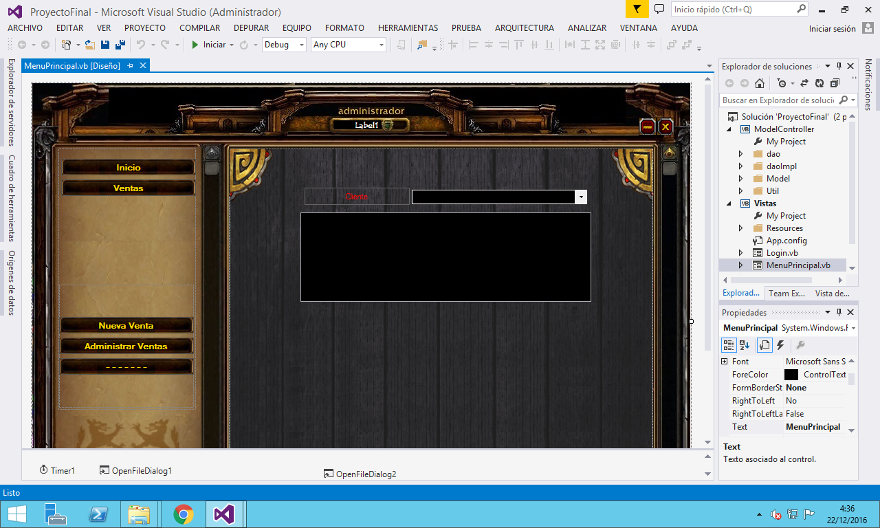Image resolution: width=880 pixels, height=528 pixels.
Task: Expand the dao folder
Action: pyautogui.click(x=740, y=154)
